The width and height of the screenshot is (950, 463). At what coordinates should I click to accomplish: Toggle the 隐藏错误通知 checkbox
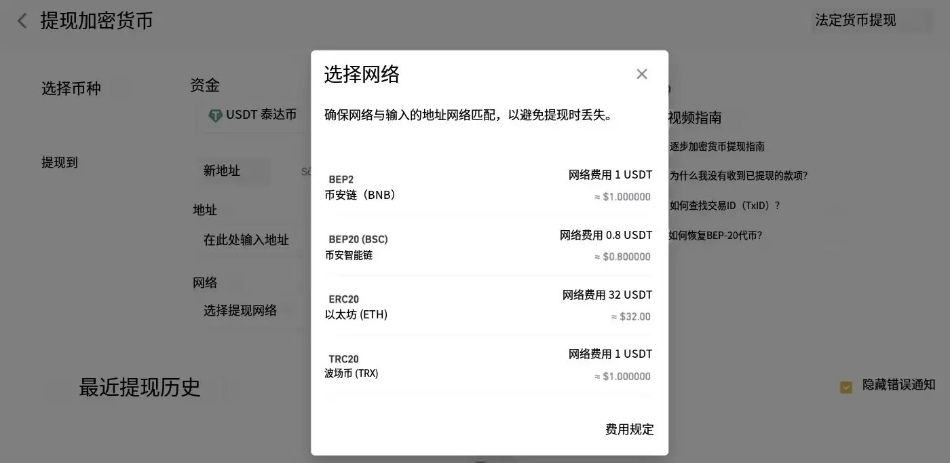click(845, 387)
